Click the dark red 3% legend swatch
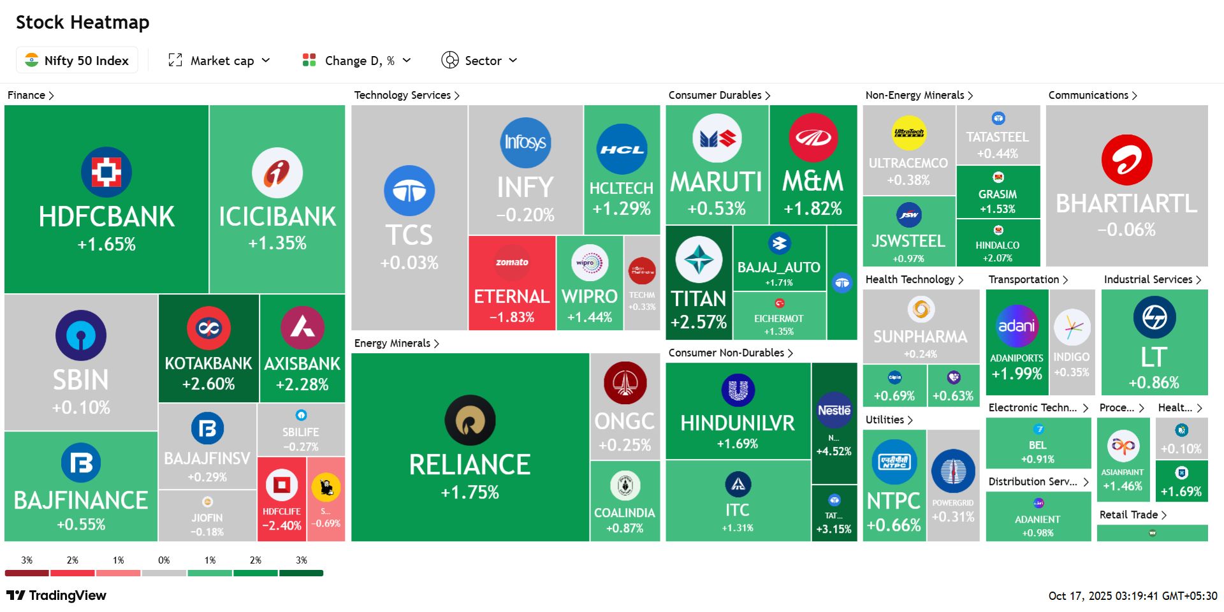Viewport: 1224px width, 612px height. 27,573
